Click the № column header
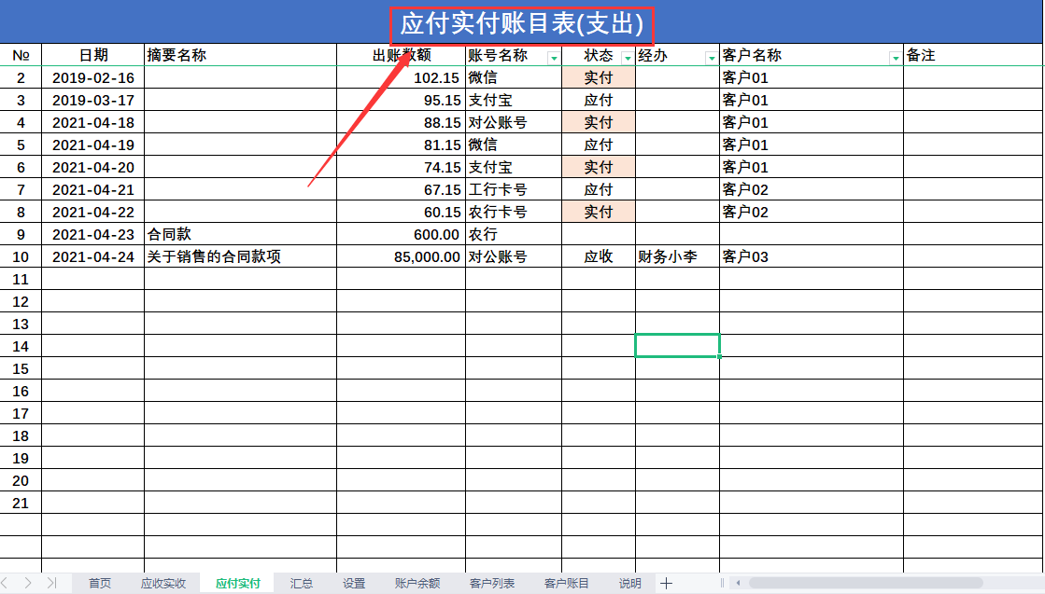The width and height of the screenshot is (1045, 594). [21, 55]
